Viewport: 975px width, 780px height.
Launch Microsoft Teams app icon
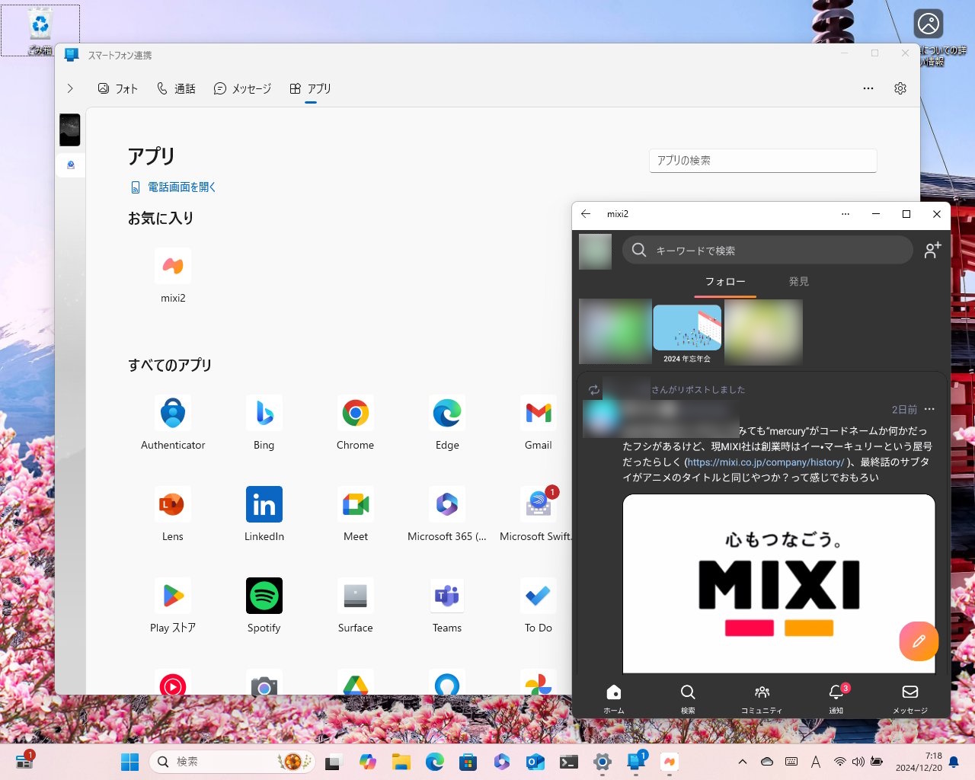[x=446, y=595]
